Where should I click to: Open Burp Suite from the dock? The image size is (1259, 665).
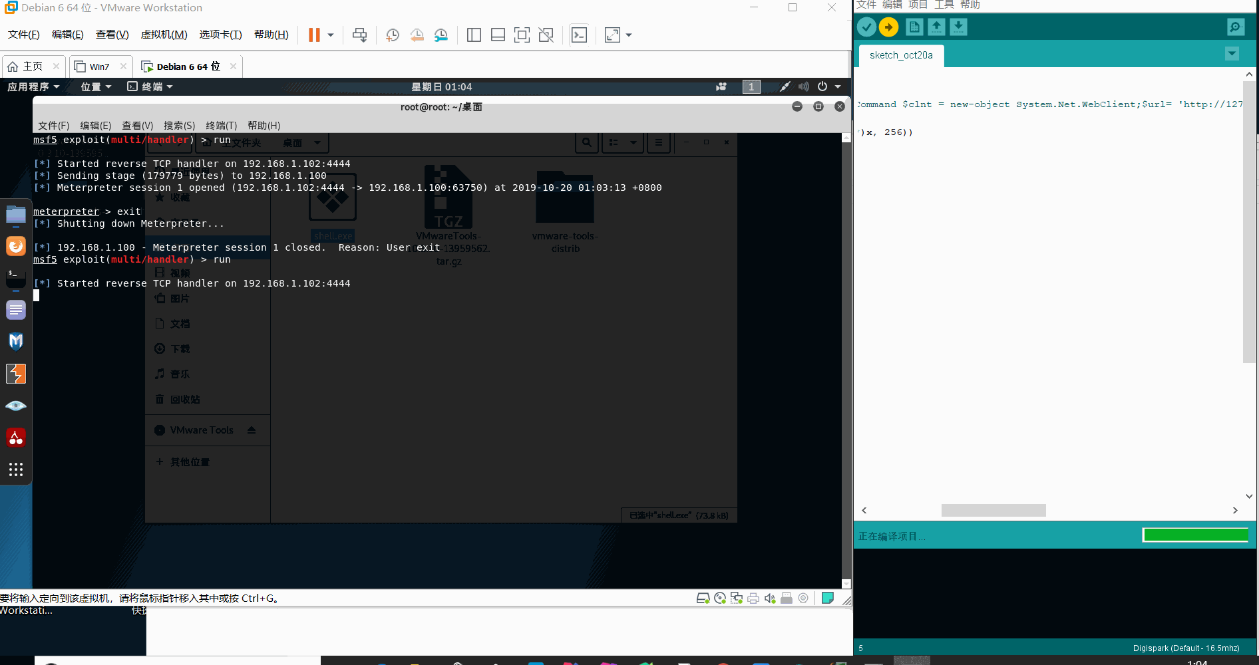pos(16,374)
